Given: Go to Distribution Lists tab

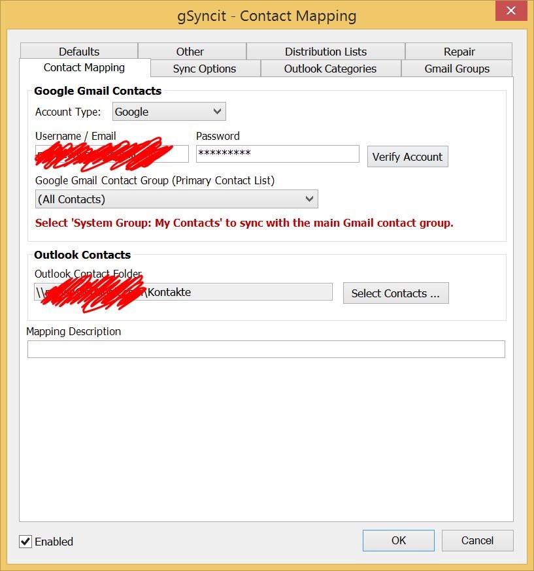Looking at the screenshot, I should 325,52.
